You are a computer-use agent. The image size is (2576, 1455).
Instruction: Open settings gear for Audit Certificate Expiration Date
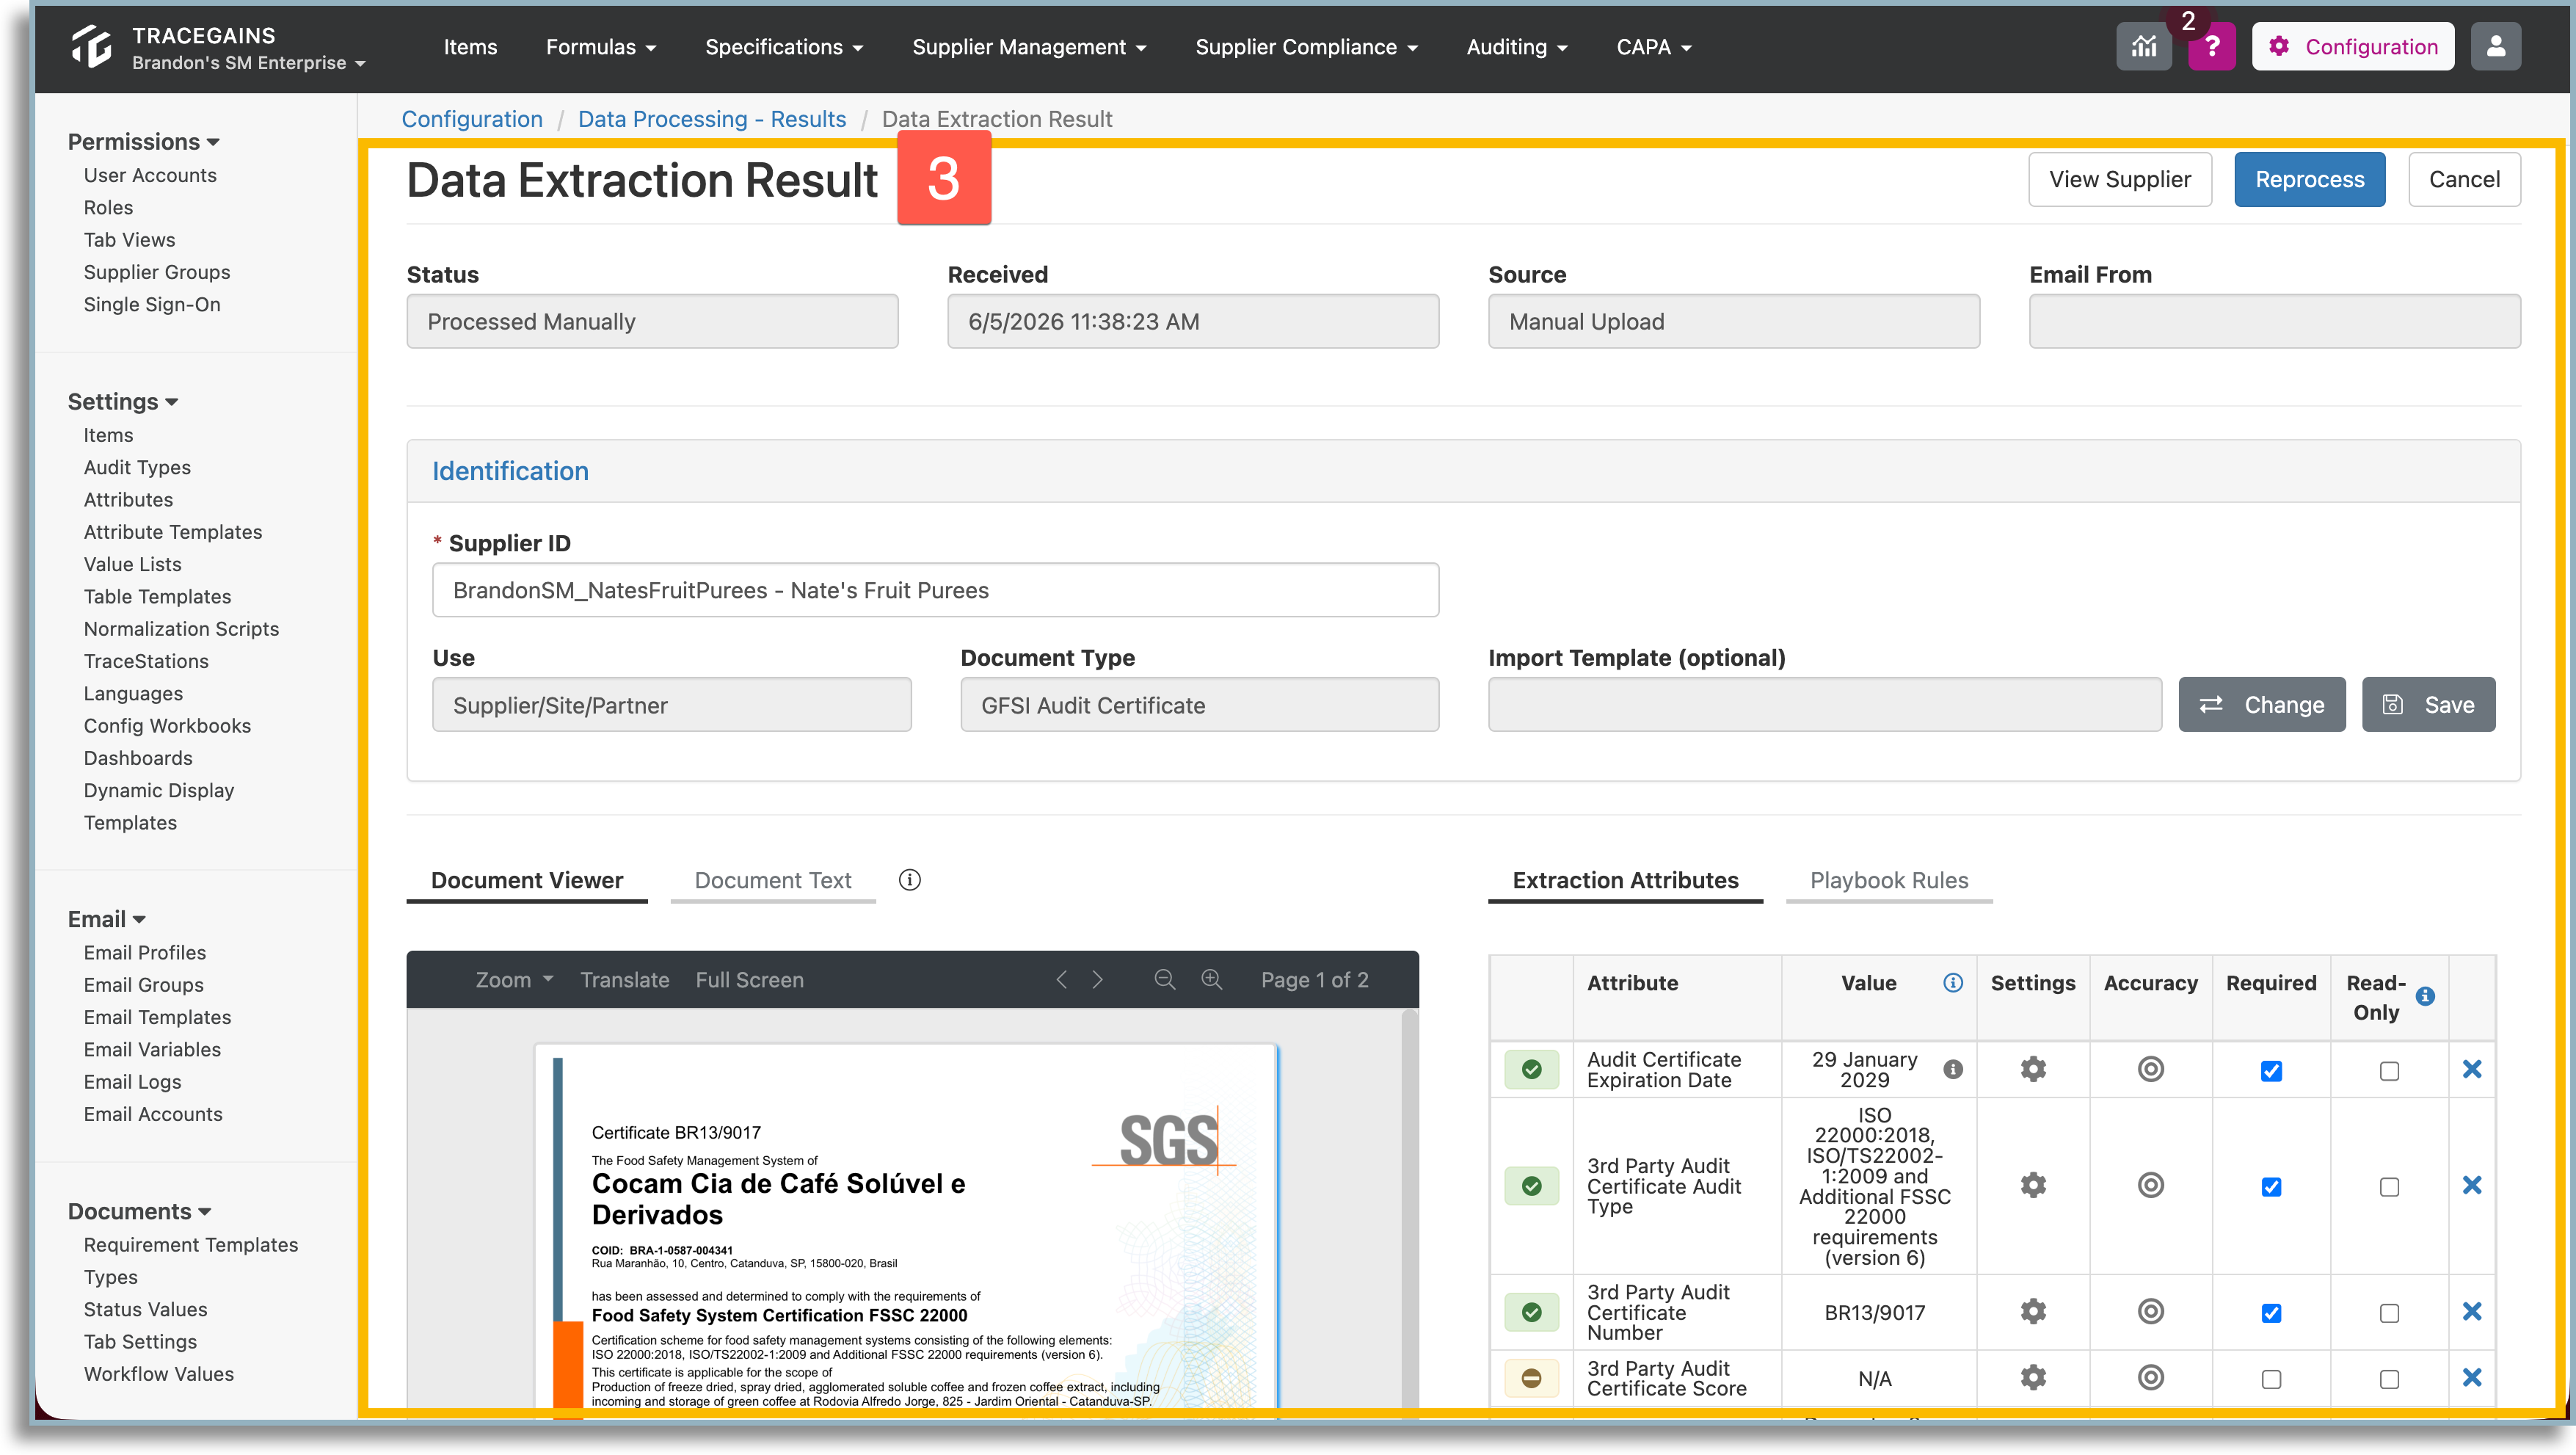coord(2032,1069)
